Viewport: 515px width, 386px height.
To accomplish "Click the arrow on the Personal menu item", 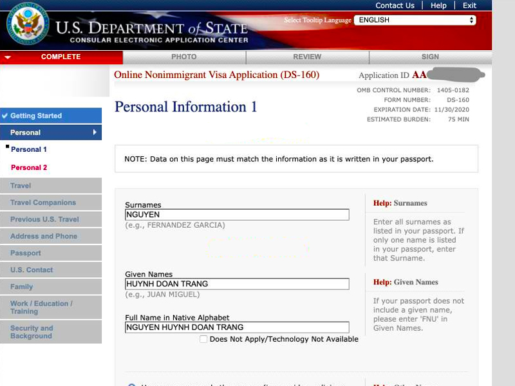I will click(x=95, y=133).
